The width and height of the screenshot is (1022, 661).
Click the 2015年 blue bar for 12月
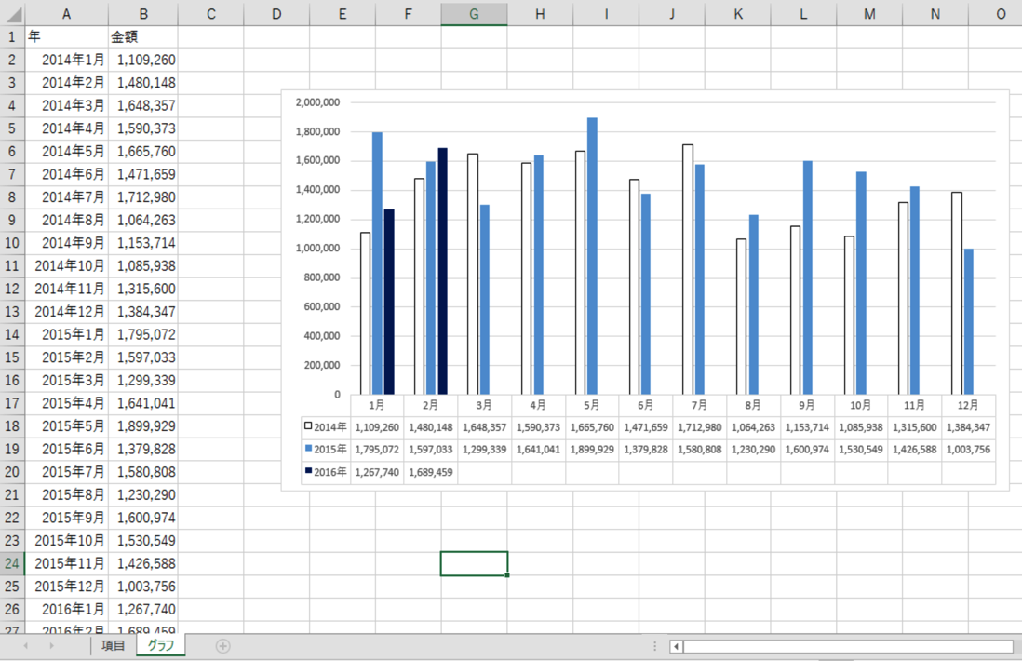969,321
